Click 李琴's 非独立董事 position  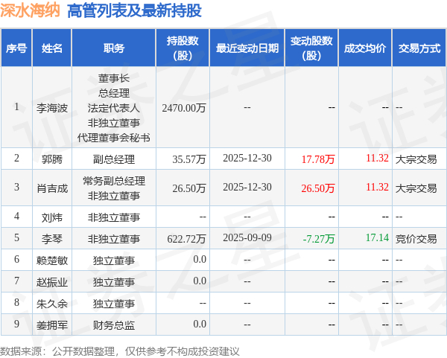coord(114,239)
